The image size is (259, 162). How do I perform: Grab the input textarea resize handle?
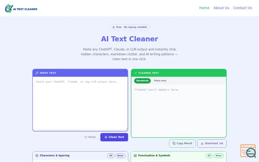pyautogui.click(x=127, y=128)
